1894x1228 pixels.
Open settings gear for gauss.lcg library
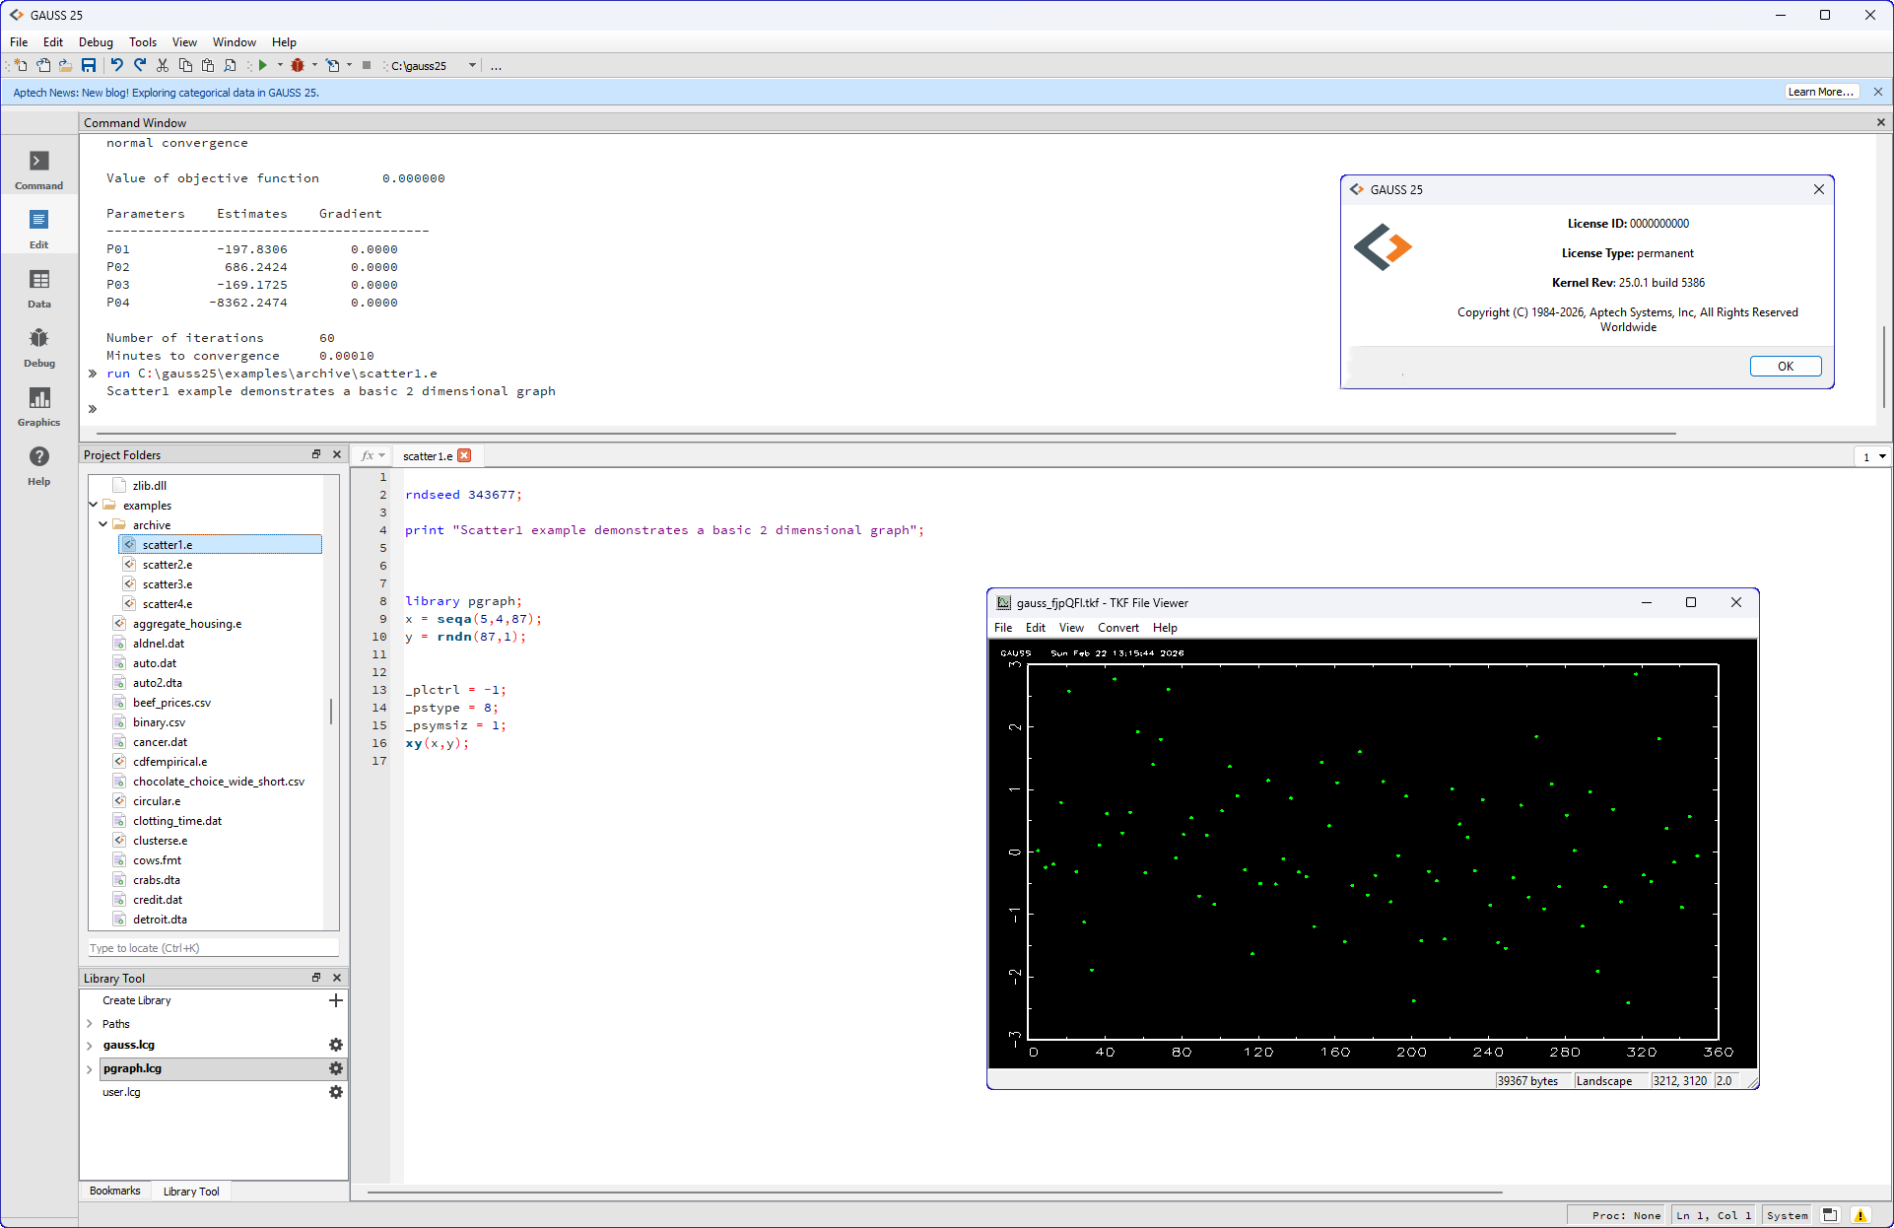[x=336, y=1045]
